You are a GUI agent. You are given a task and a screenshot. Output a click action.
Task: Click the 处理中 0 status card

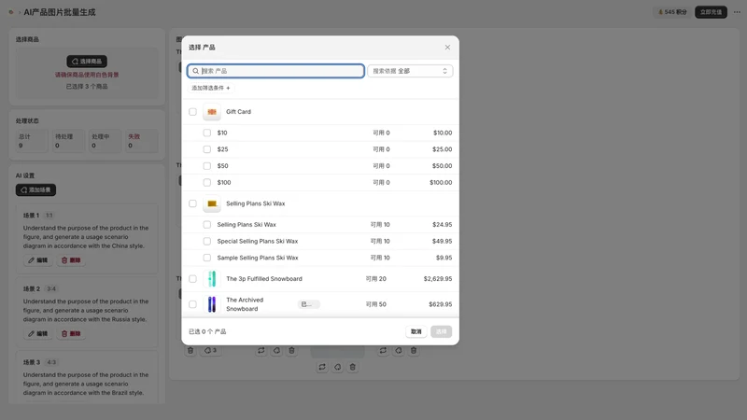[x=105, y=141]
